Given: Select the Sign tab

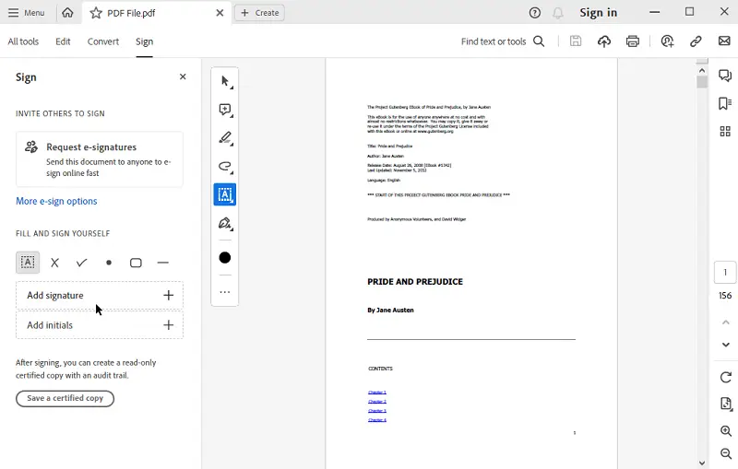Looking at the screenshot, I should point(145,41).
